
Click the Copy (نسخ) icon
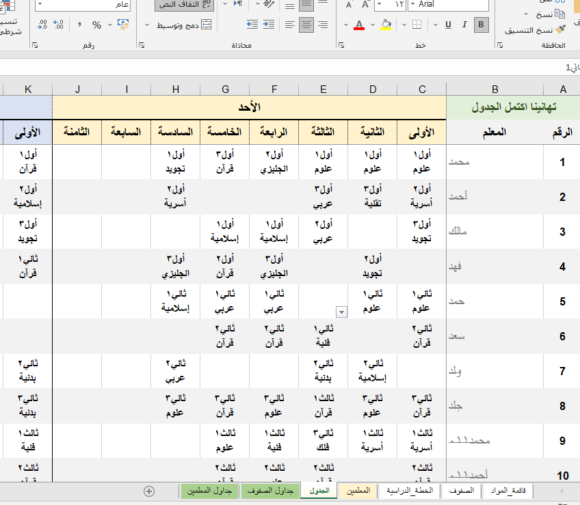559,14
